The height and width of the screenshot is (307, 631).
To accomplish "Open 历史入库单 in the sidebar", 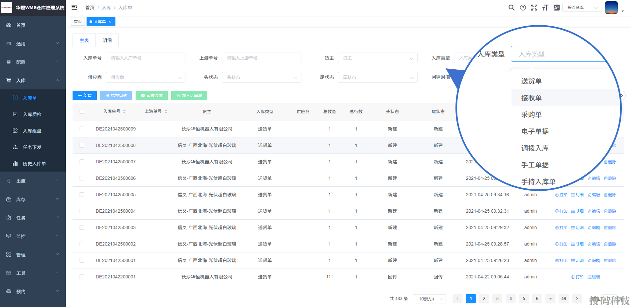I will [x=33, y=164].
